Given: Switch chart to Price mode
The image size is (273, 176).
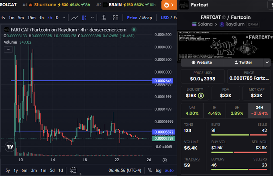Looking at the screenshot, I should tap(132, 18).
